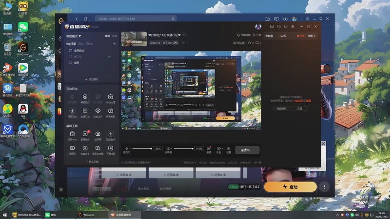Add a new scene with plus icon
This screenshot has width=390, height=219.
click(115, 44)
